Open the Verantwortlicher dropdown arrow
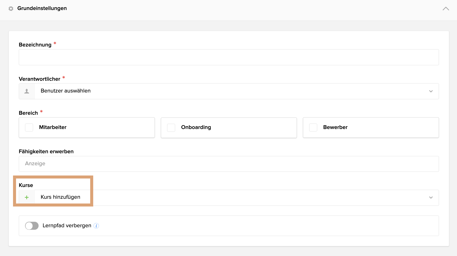The width and height of the screenshot is (457, 256). click(x=431, y=91)
